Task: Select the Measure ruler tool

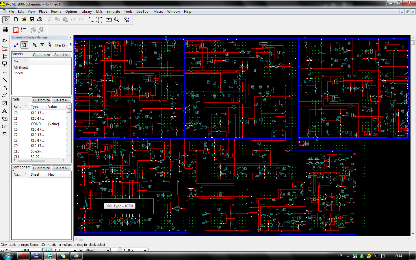Action: pos(109,20)
